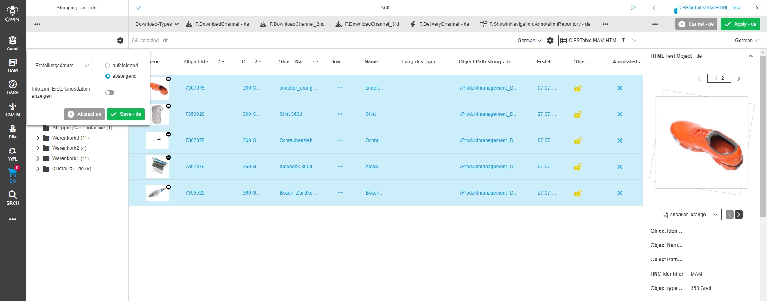Click F.DownloadChannel_2nd toolbar item
The width and height of the screenshot is (767, 301).
point(292,24)
